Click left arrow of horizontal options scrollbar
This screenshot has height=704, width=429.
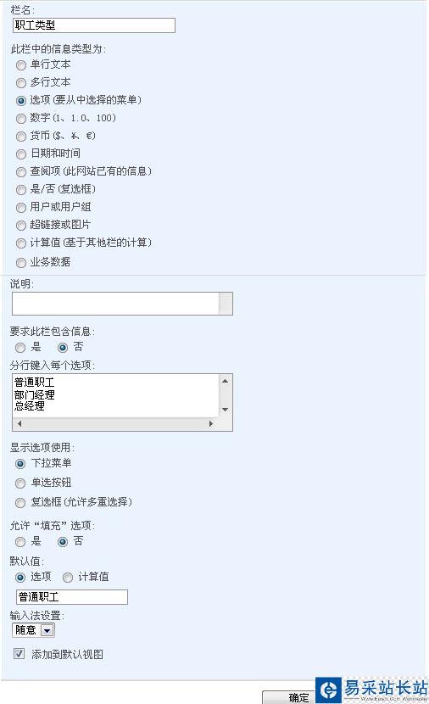(x=19, y=423)
